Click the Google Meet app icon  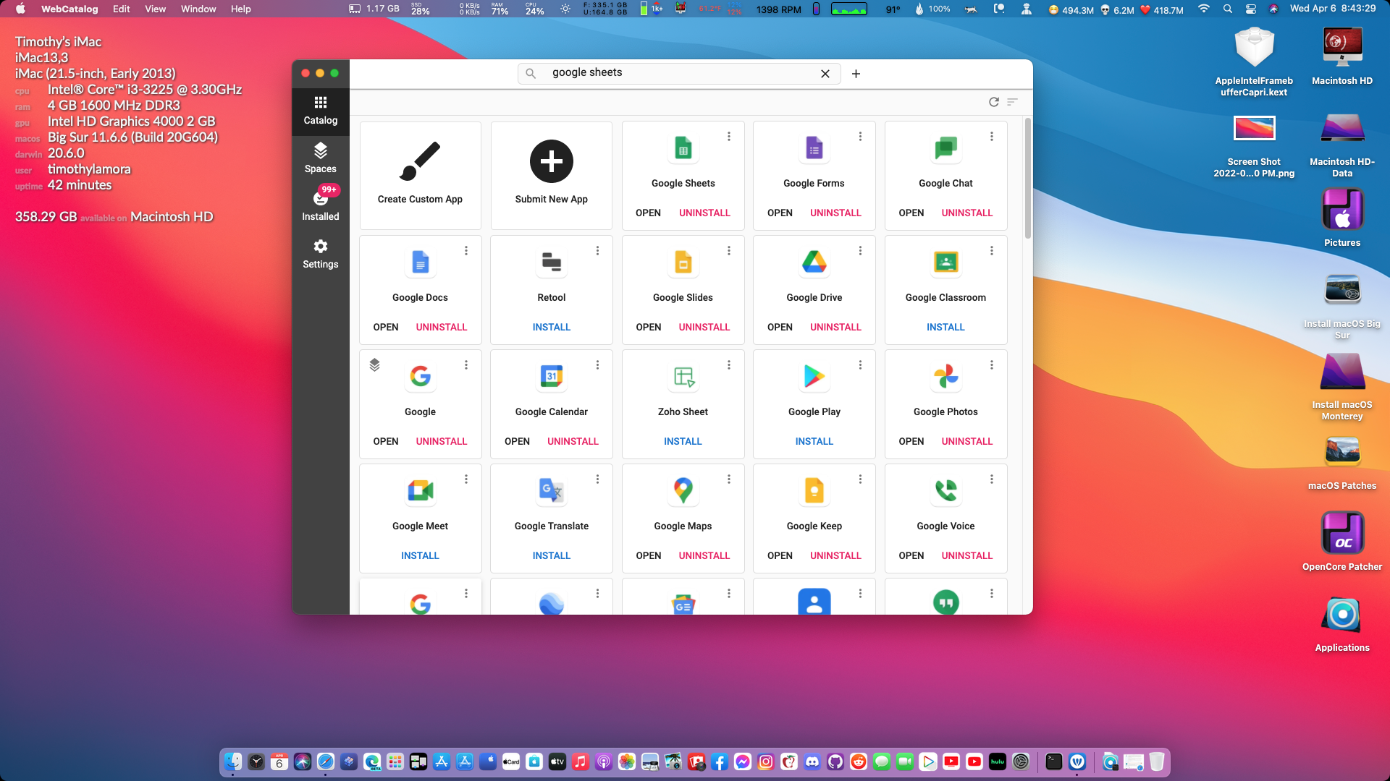pos(420,490)
